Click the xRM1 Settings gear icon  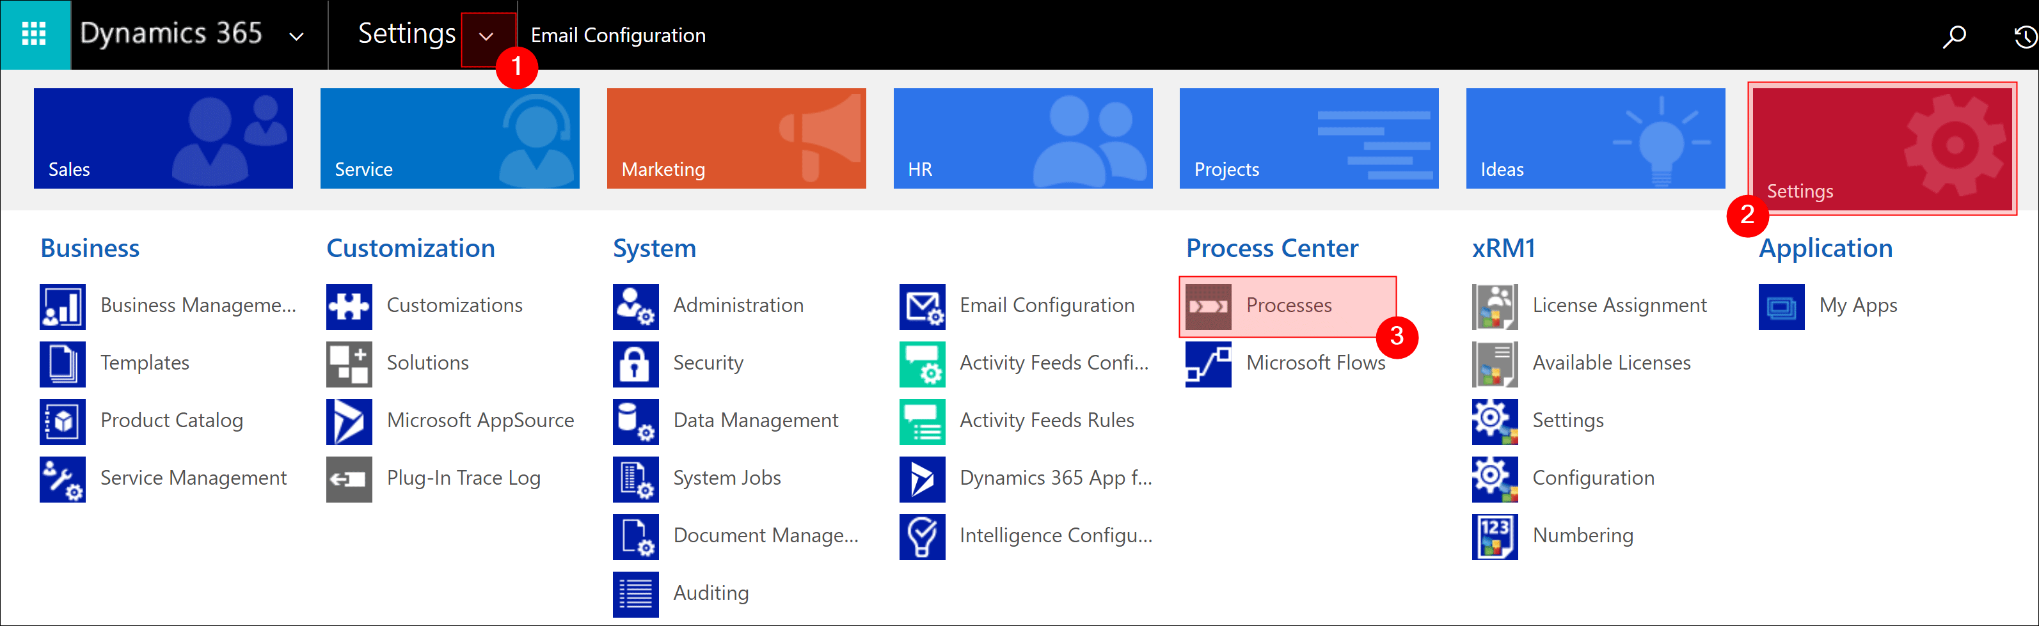tap(1495, 422)
